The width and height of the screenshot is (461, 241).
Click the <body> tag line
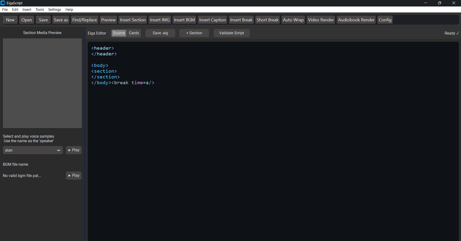[x=100, y=66]
